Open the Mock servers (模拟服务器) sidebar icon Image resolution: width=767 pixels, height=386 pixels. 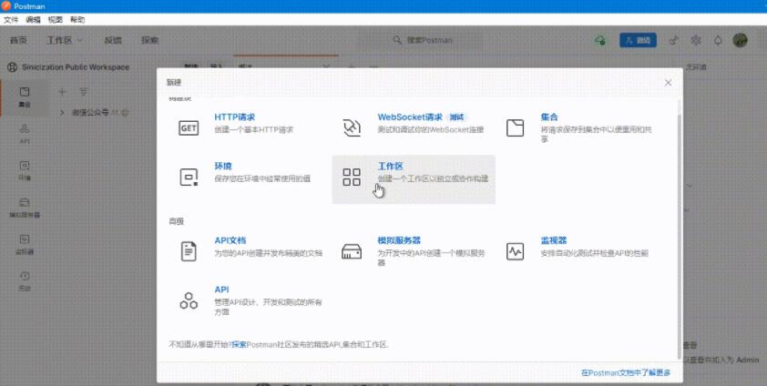[25, 202]
